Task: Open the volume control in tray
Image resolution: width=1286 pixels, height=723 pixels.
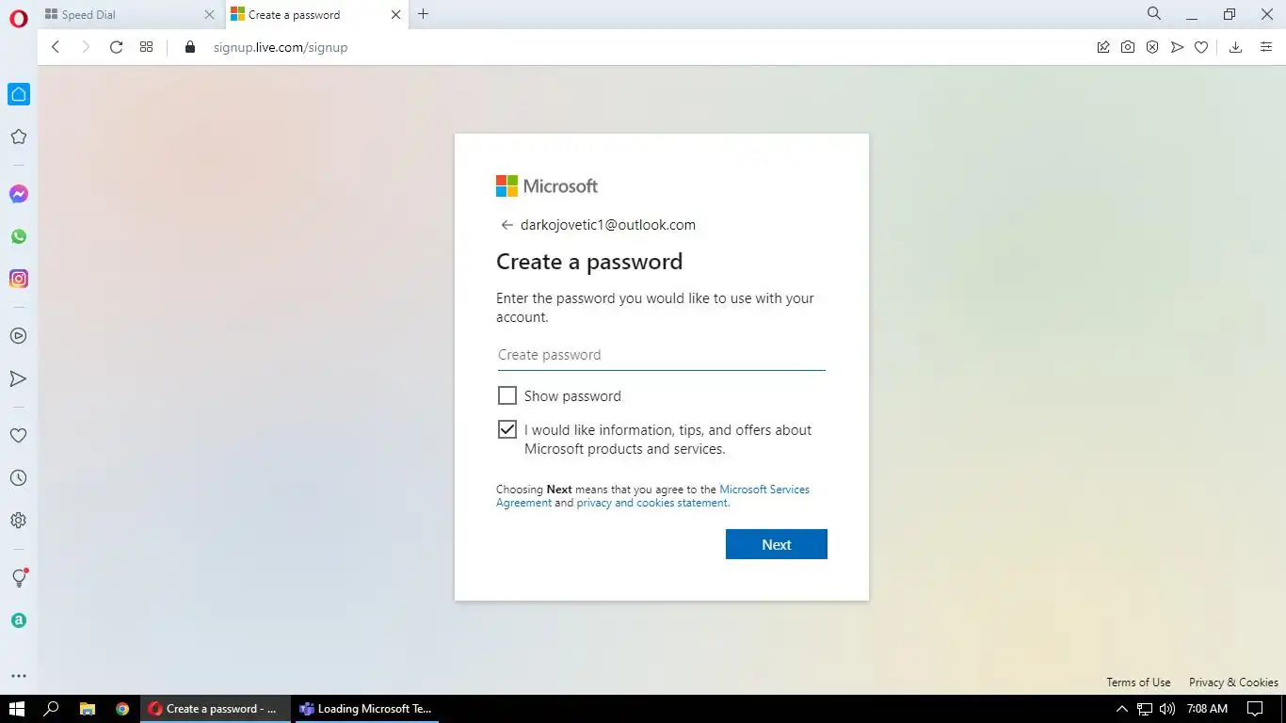Action: 1167,709
